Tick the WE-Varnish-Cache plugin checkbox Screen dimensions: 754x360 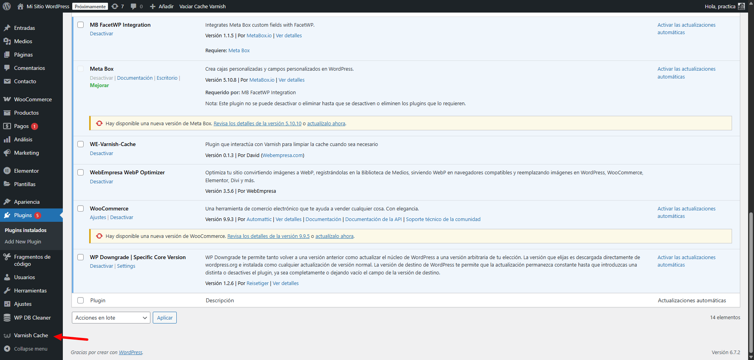81,144
